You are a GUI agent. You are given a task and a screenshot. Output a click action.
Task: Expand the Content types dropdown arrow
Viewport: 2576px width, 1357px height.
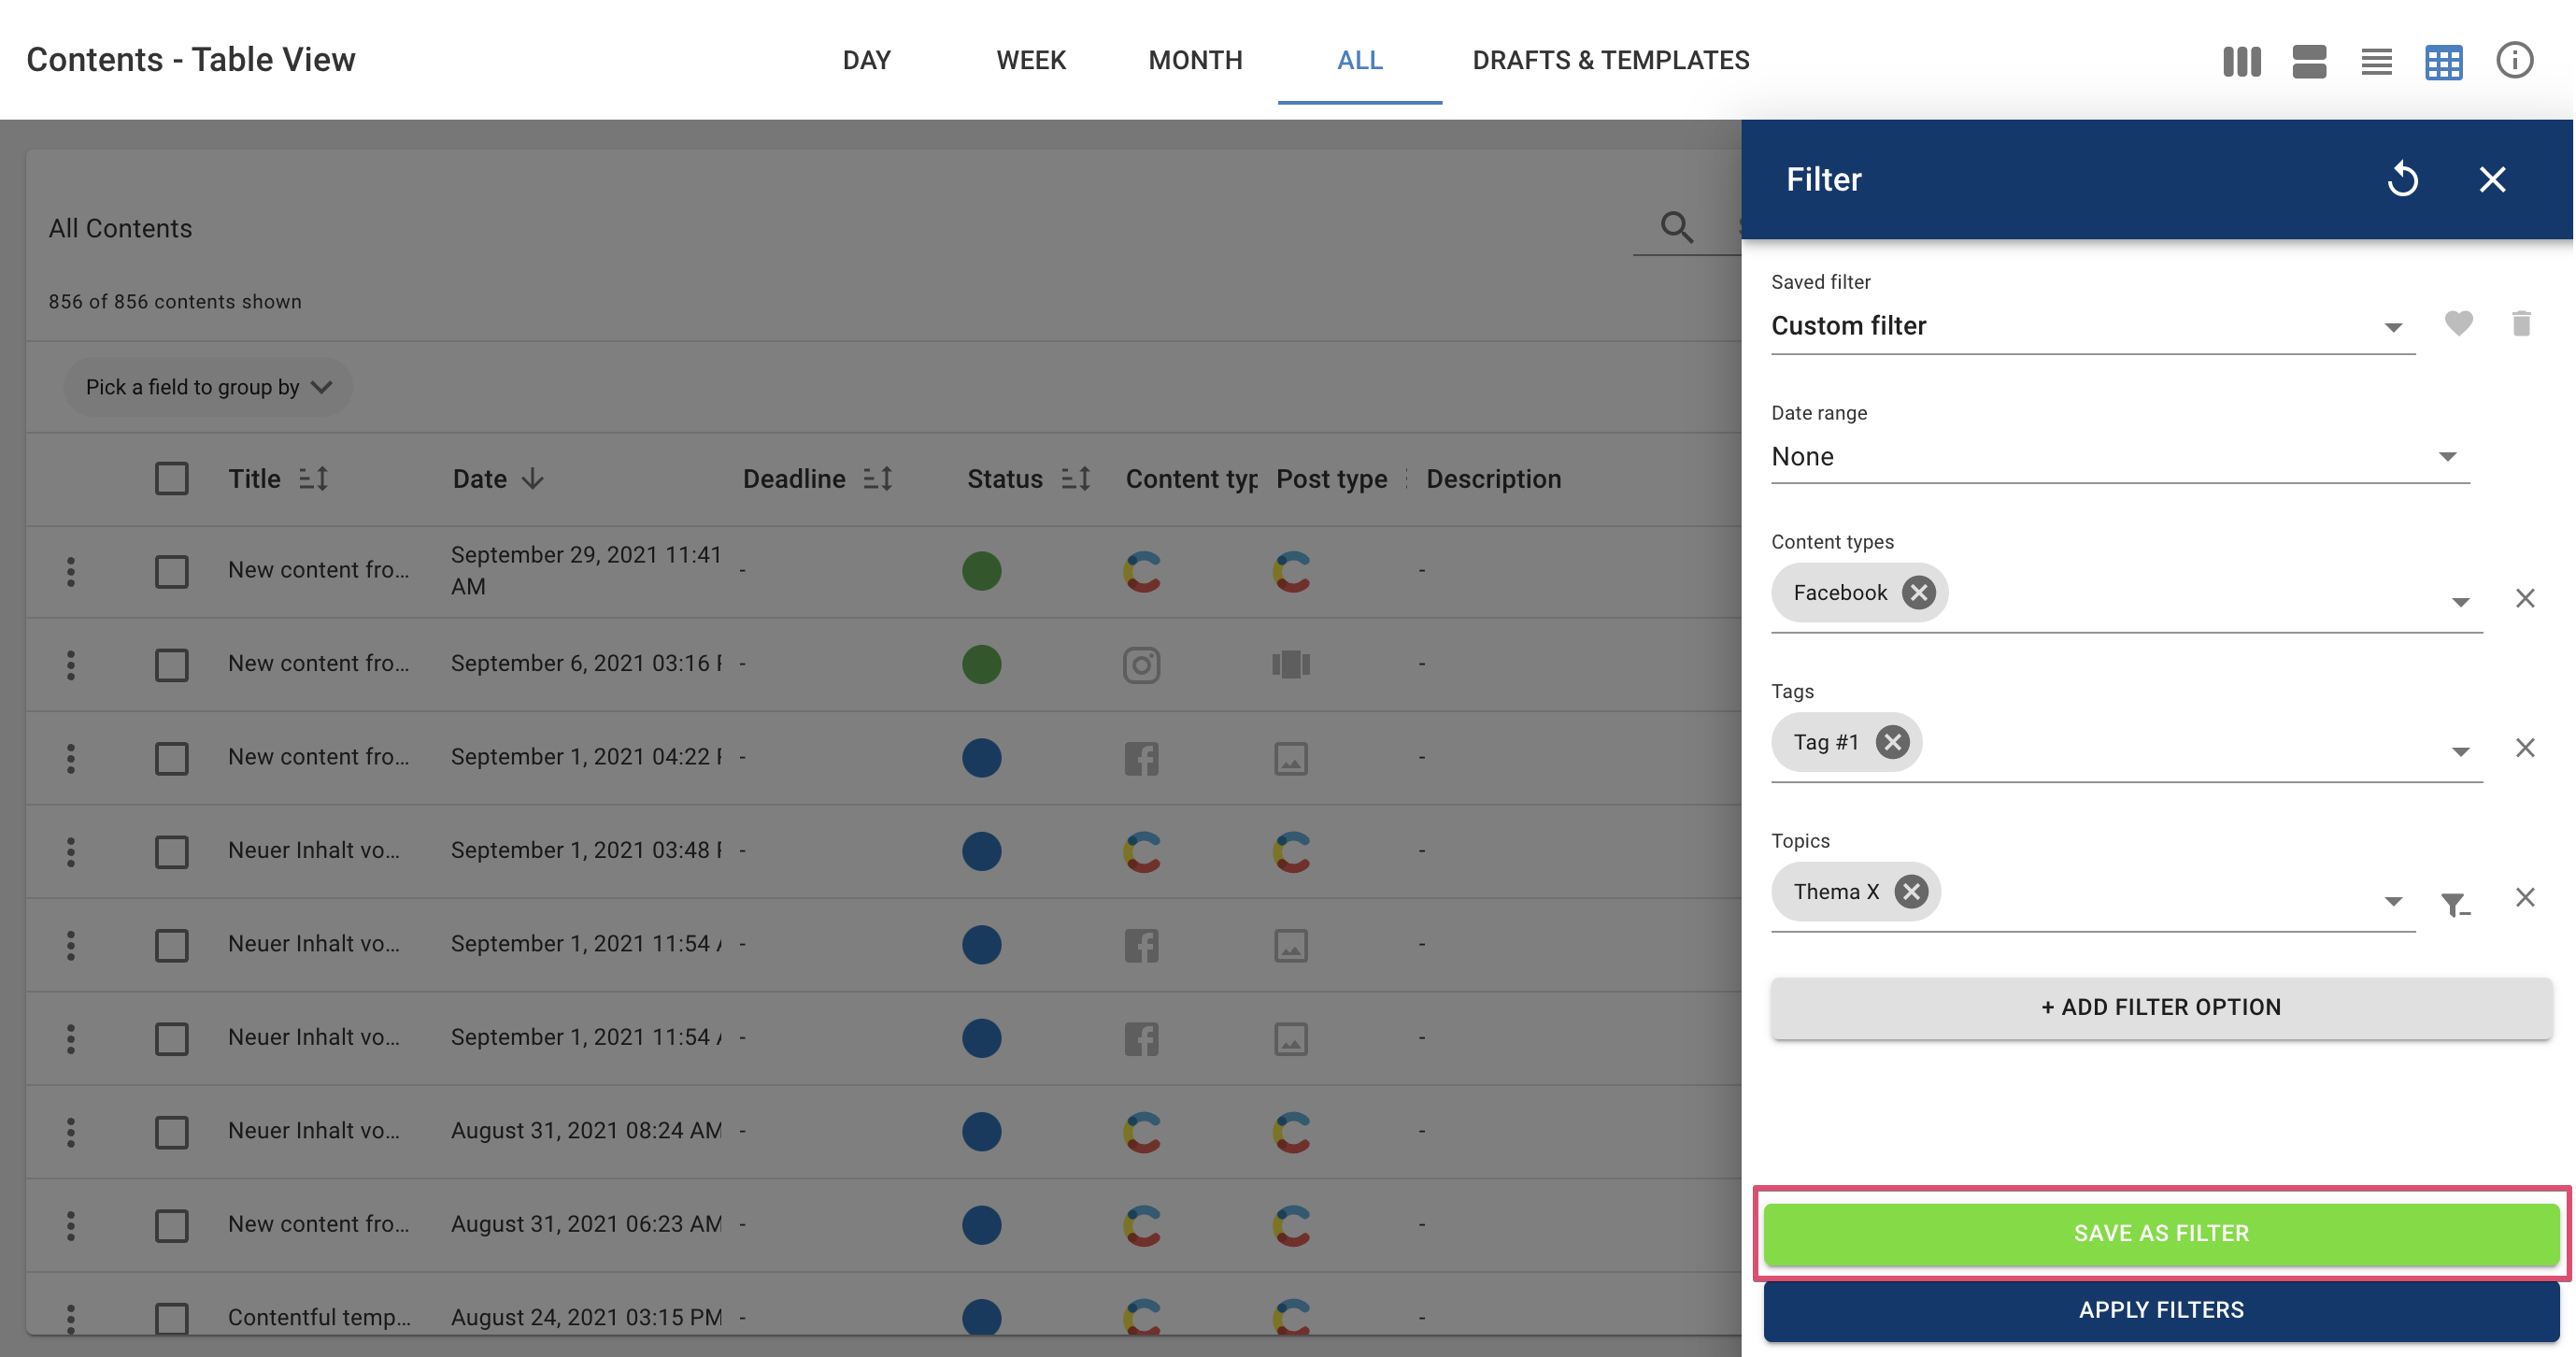coord(2459,602)
